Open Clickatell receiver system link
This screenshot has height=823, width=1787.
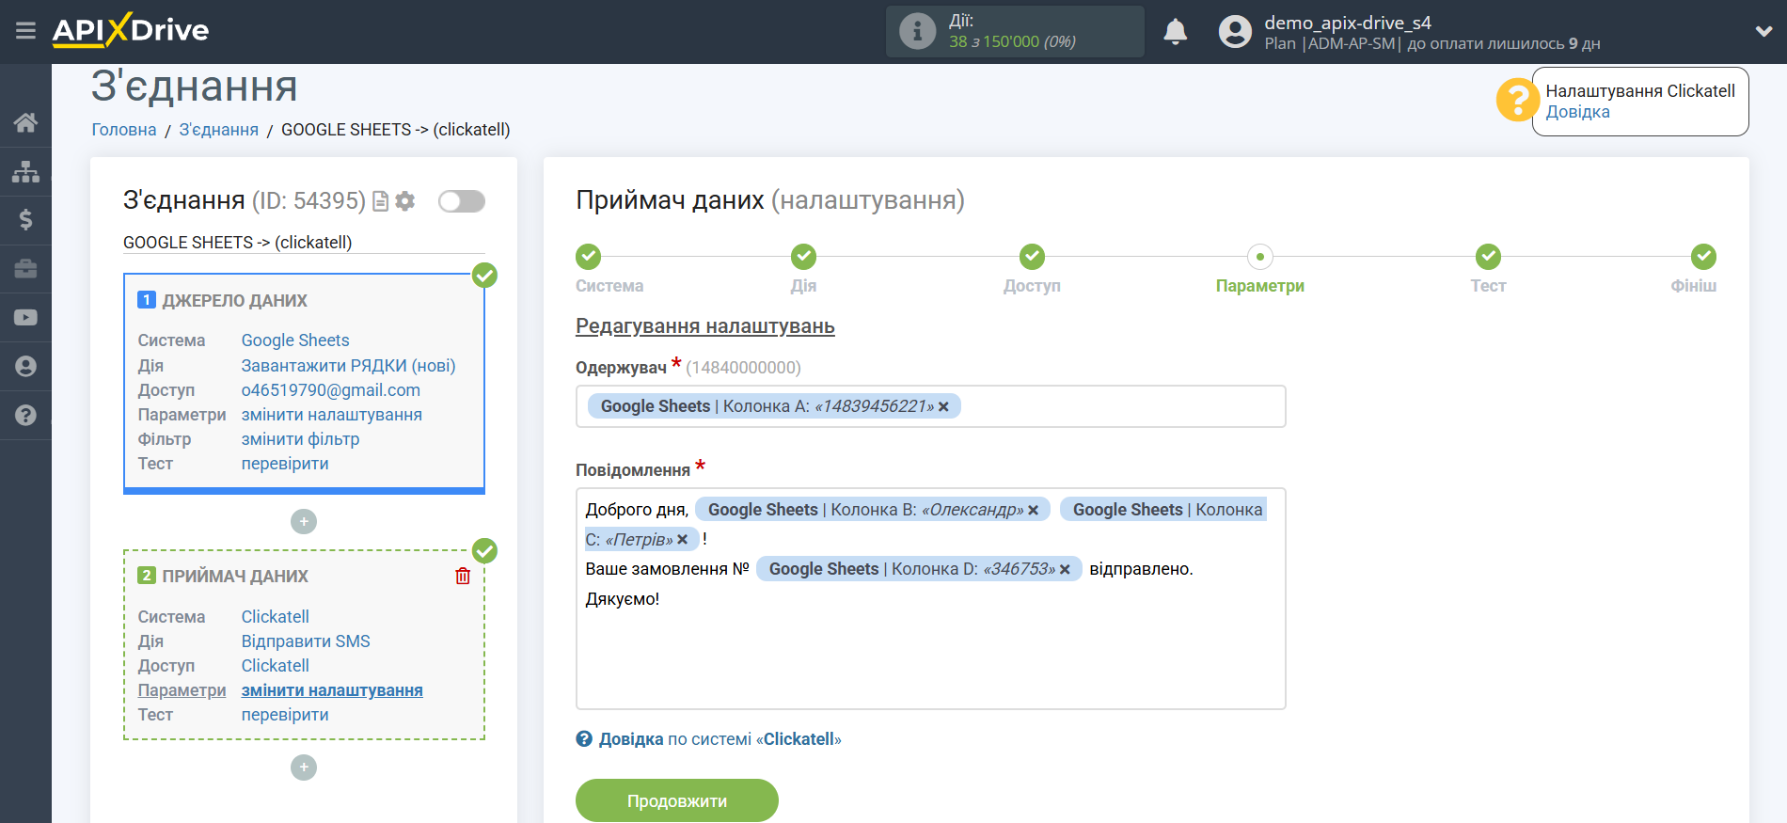[x=276, y=617]
